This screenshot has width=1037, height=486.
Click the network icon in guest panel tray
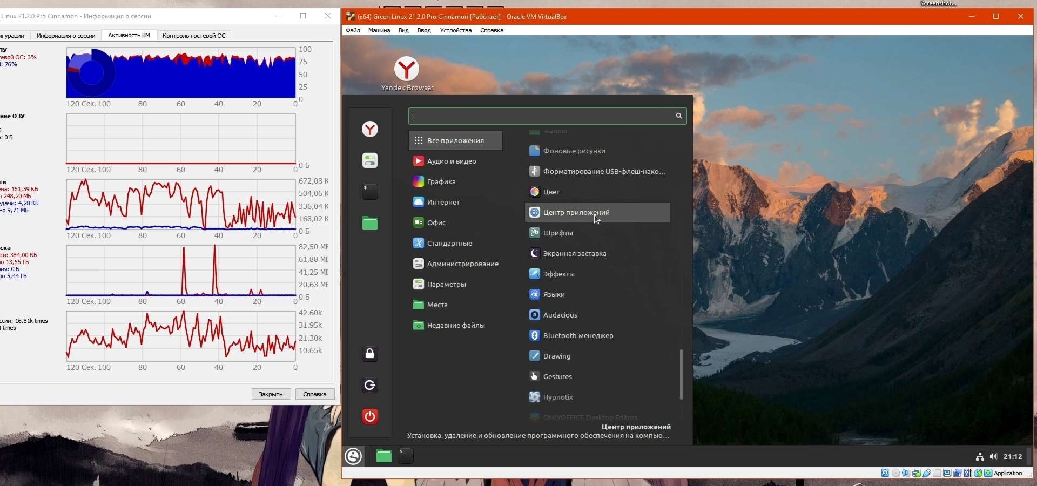pyautogui.click(x=980, y=457)
